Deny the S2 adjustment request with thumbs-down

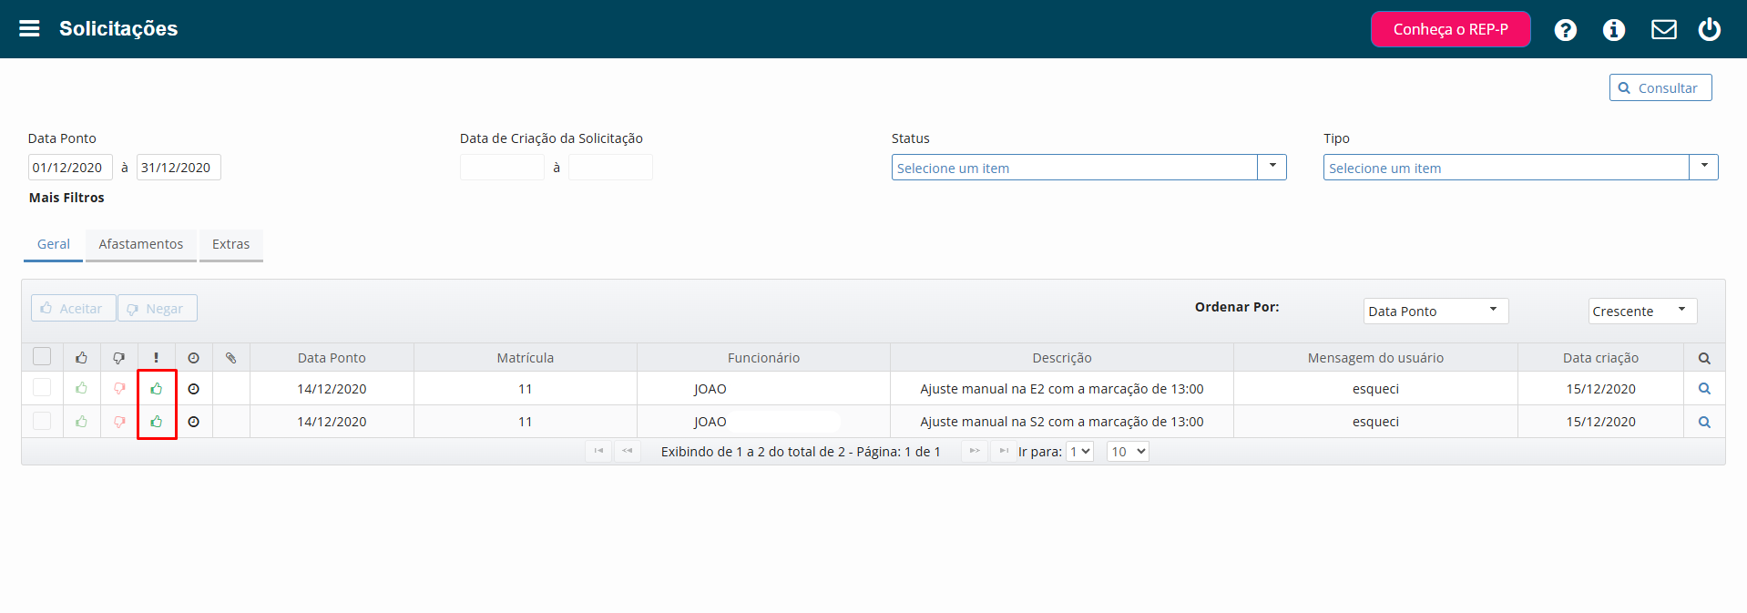pyautogui.click(x=119, y=422)
